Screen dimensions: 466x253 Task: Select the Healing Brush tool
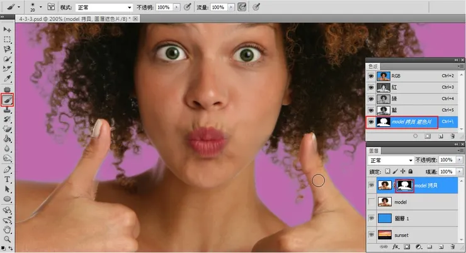point(7,90)
